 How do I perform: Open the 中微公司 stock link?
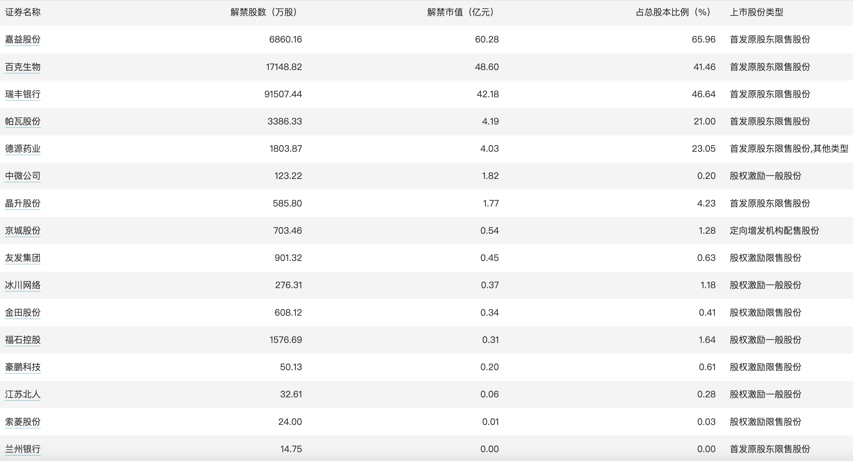(22, 176)
